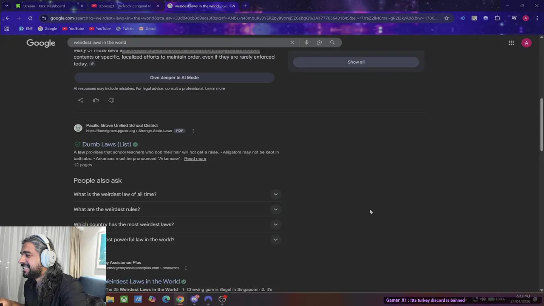Viewport: 544px width, 306px height.
Task: Open the ENF bookmark
Action: click(25, 28)
